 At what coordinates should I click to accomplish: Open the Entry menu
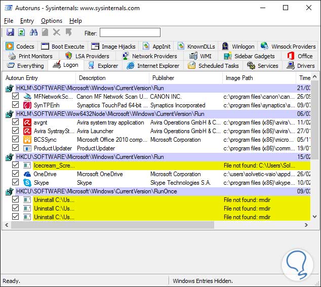click(x=27, y=21)
